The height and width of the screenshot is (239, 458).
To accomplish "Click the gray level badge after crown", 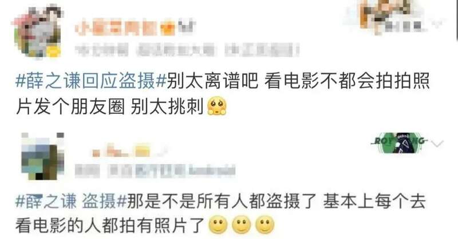I will point(185,27).
